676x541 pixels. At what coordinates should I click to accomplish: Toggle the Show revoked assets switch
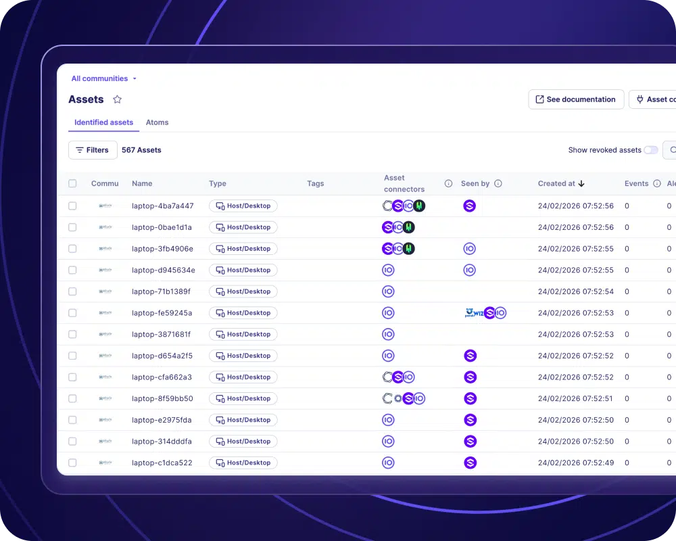pos(650,150)
